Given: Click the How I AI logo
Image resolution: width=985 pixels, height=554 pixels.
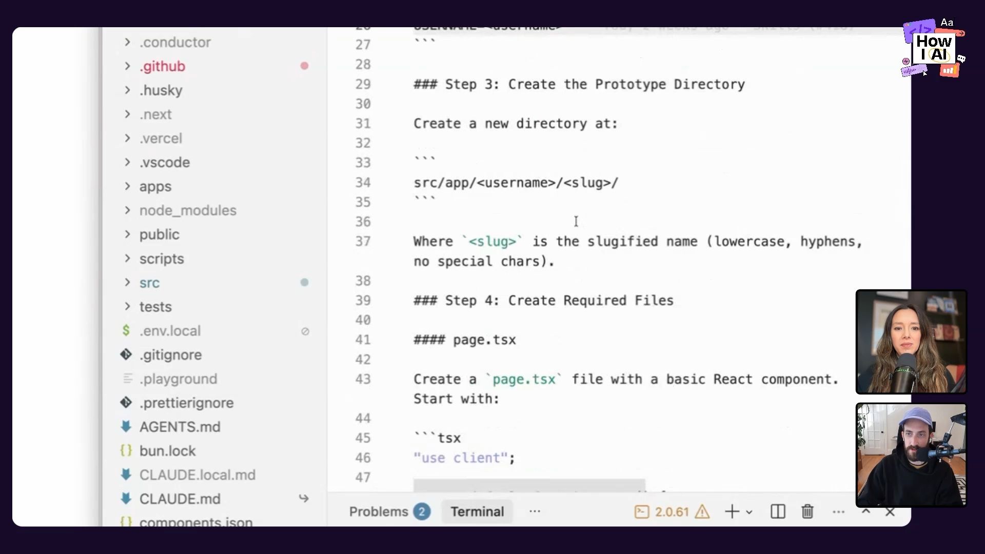Looking at the screenshot, I should 934,48.
